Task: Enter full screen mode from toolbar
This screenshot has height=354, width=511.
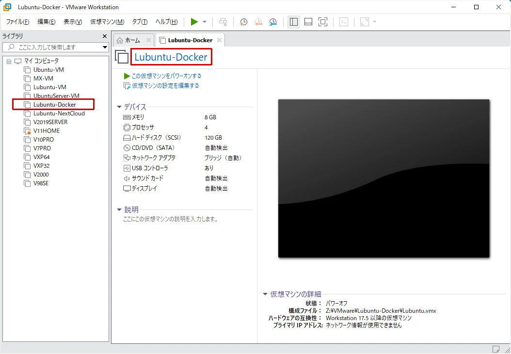Action: [323, 22]
